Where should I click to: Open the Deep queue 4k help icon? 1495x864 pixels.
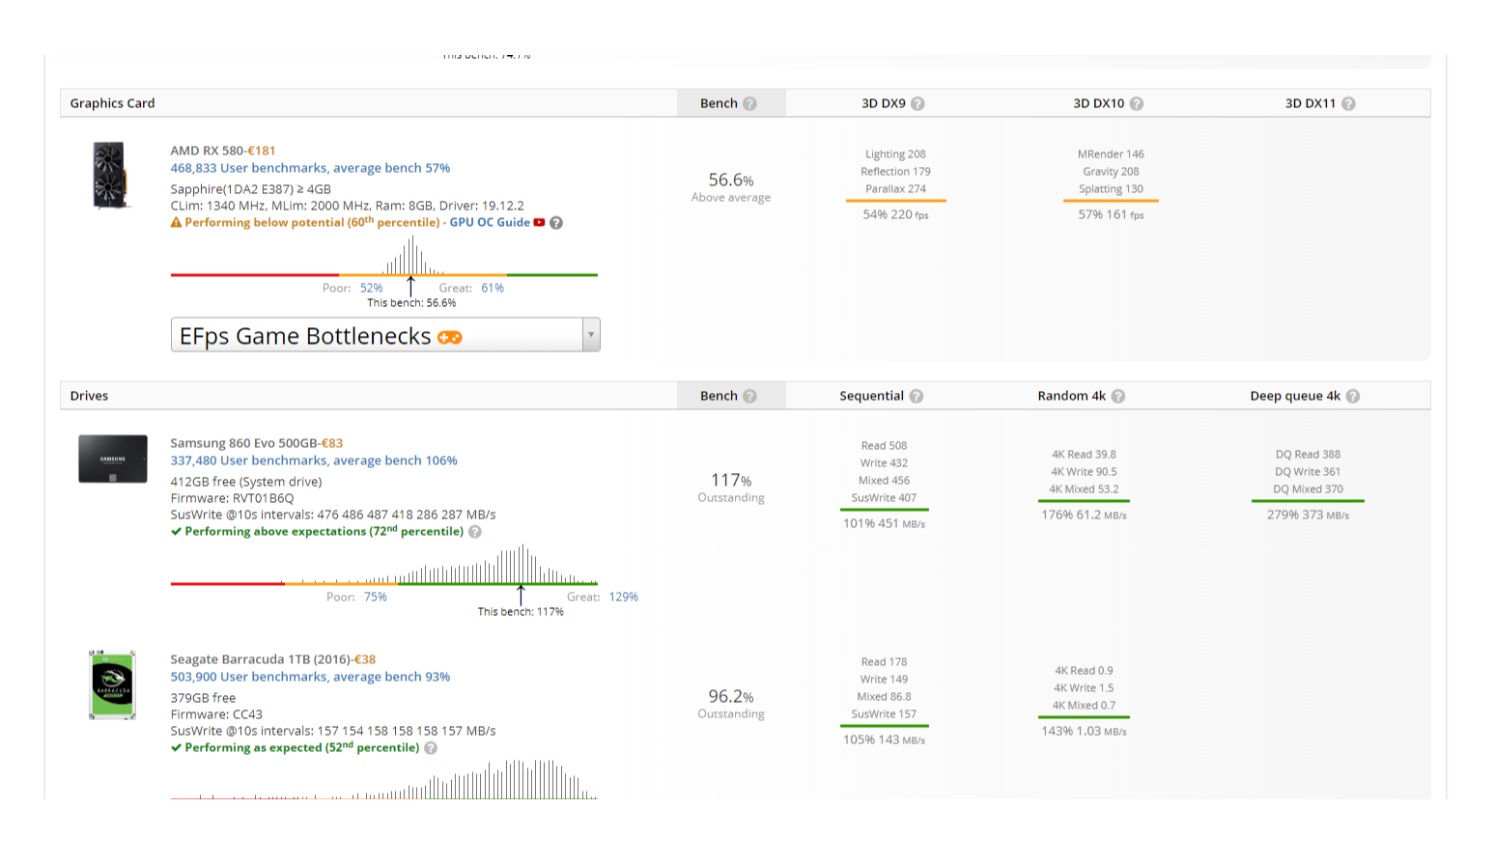point(1353,396)
